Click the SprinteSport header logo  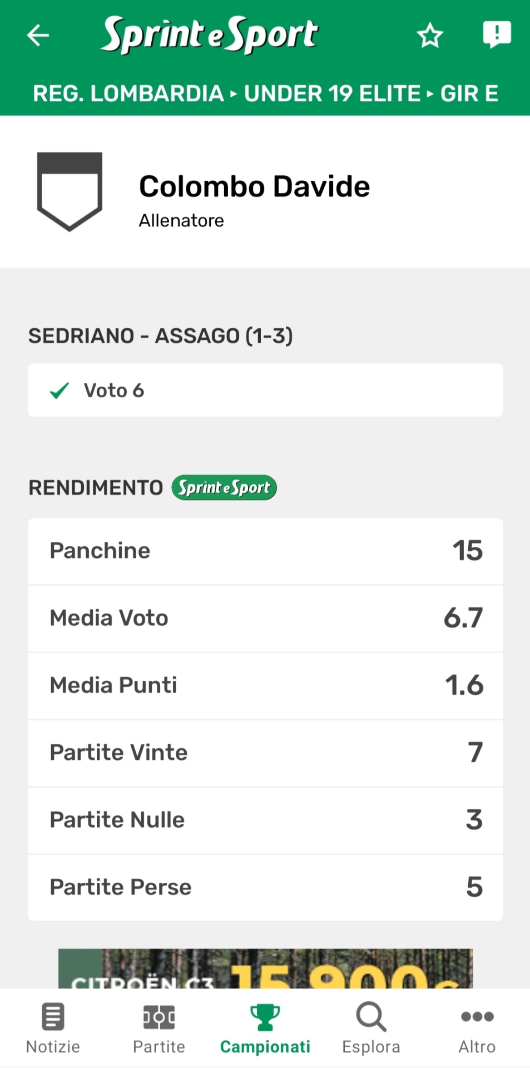[x=209, y=34]
